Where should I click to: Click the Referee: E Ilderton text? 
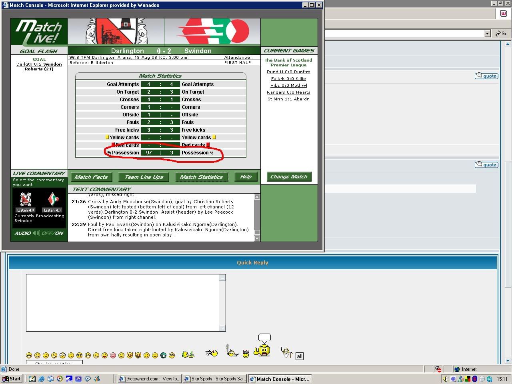(x=91, y=63)
